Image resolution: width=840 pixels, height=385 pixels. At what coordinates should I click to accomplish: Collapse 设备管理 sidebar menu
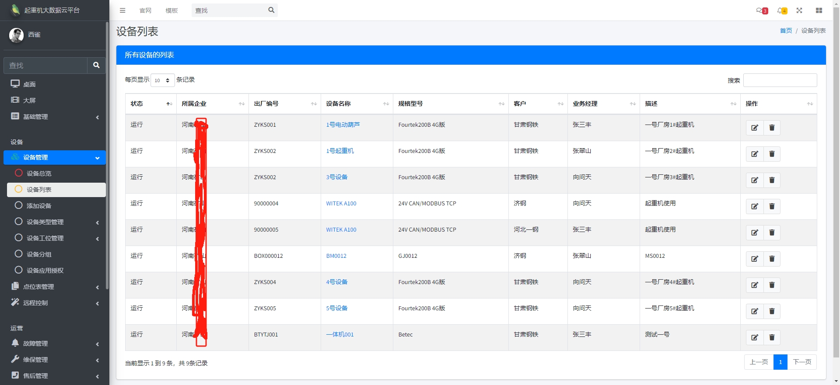pyautogui.click(x=55, y=157)
